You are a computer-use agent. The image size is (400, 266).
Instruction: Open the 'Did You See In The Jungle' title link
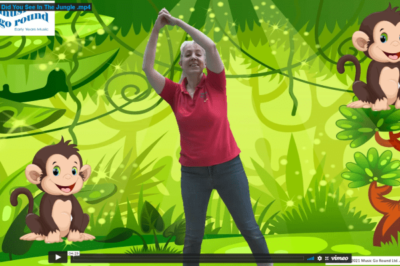(x=47, y=5)
